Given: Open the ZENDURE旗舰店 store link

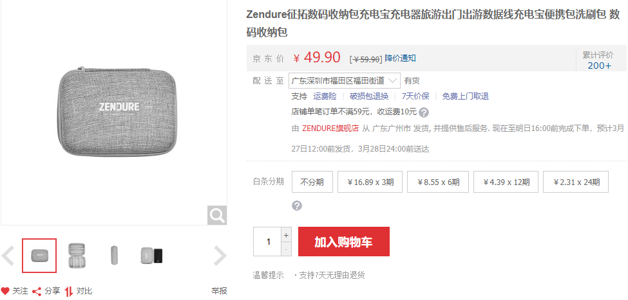Looking at the screenshot, I should coord(330,128).
